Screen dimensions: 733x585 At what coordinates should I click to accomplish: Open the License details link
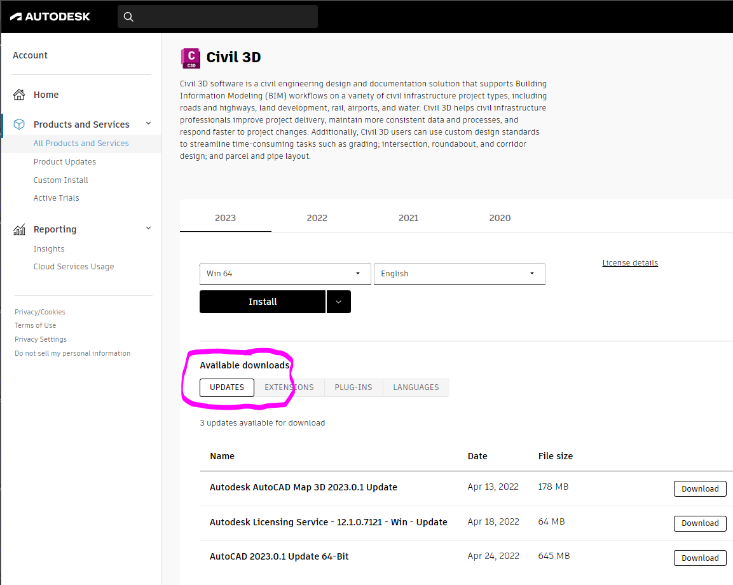(x=630, y=262)
